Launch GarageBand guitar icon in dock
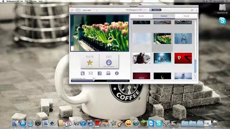230x129 pixels. (x=121, y=123)
